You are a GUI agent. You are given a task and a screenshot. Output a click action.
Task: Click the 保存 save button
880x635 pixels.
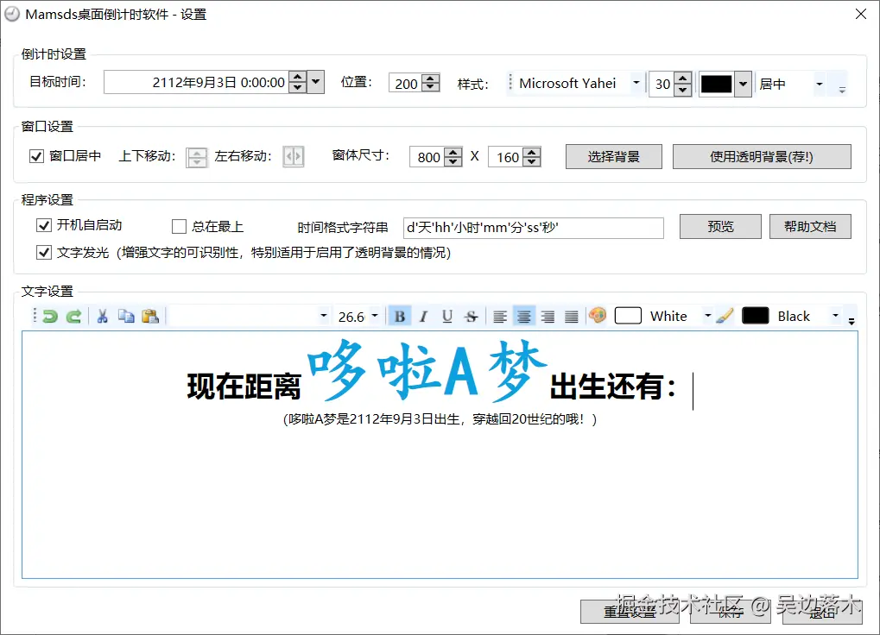(731, 612)
